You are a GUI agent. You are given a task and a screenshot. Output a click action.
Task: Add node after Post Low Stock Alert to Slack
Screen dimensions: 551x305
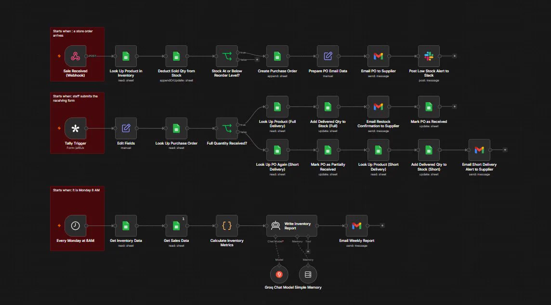[x=454, y=56]
